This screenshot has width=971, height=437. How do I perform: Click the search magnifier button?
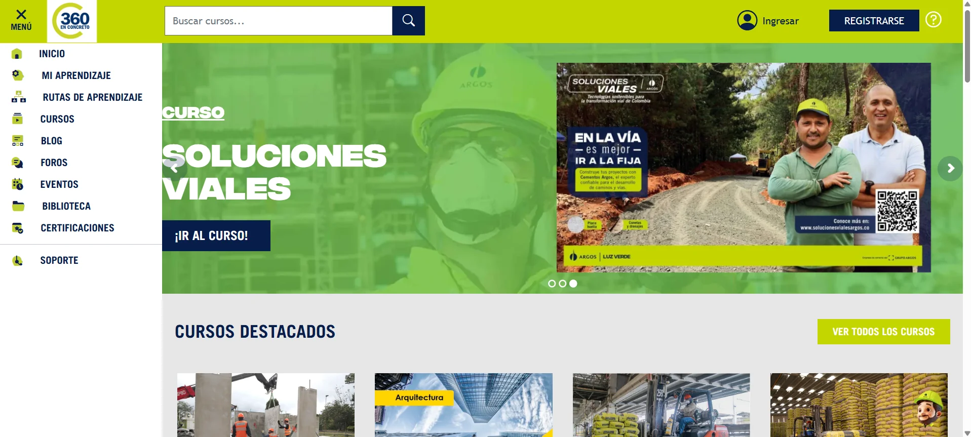408,21
